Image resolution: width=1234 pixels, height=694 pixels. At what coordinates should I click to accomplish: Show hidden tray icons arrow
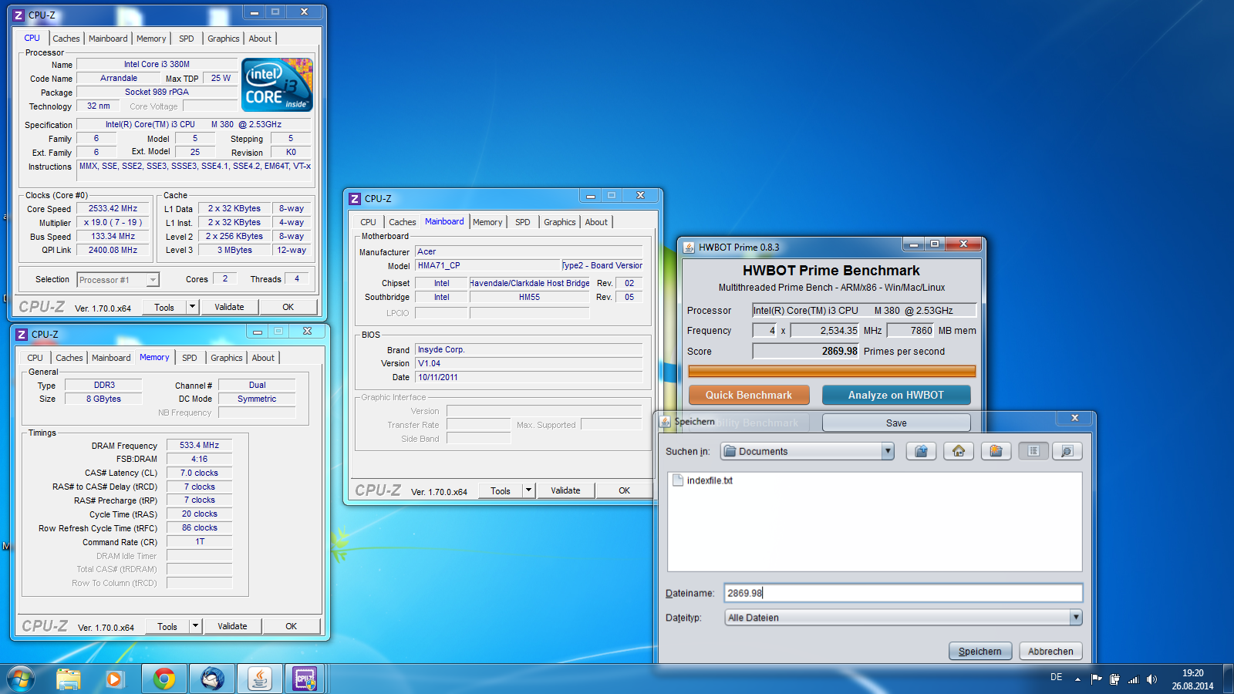[1077, 679]
